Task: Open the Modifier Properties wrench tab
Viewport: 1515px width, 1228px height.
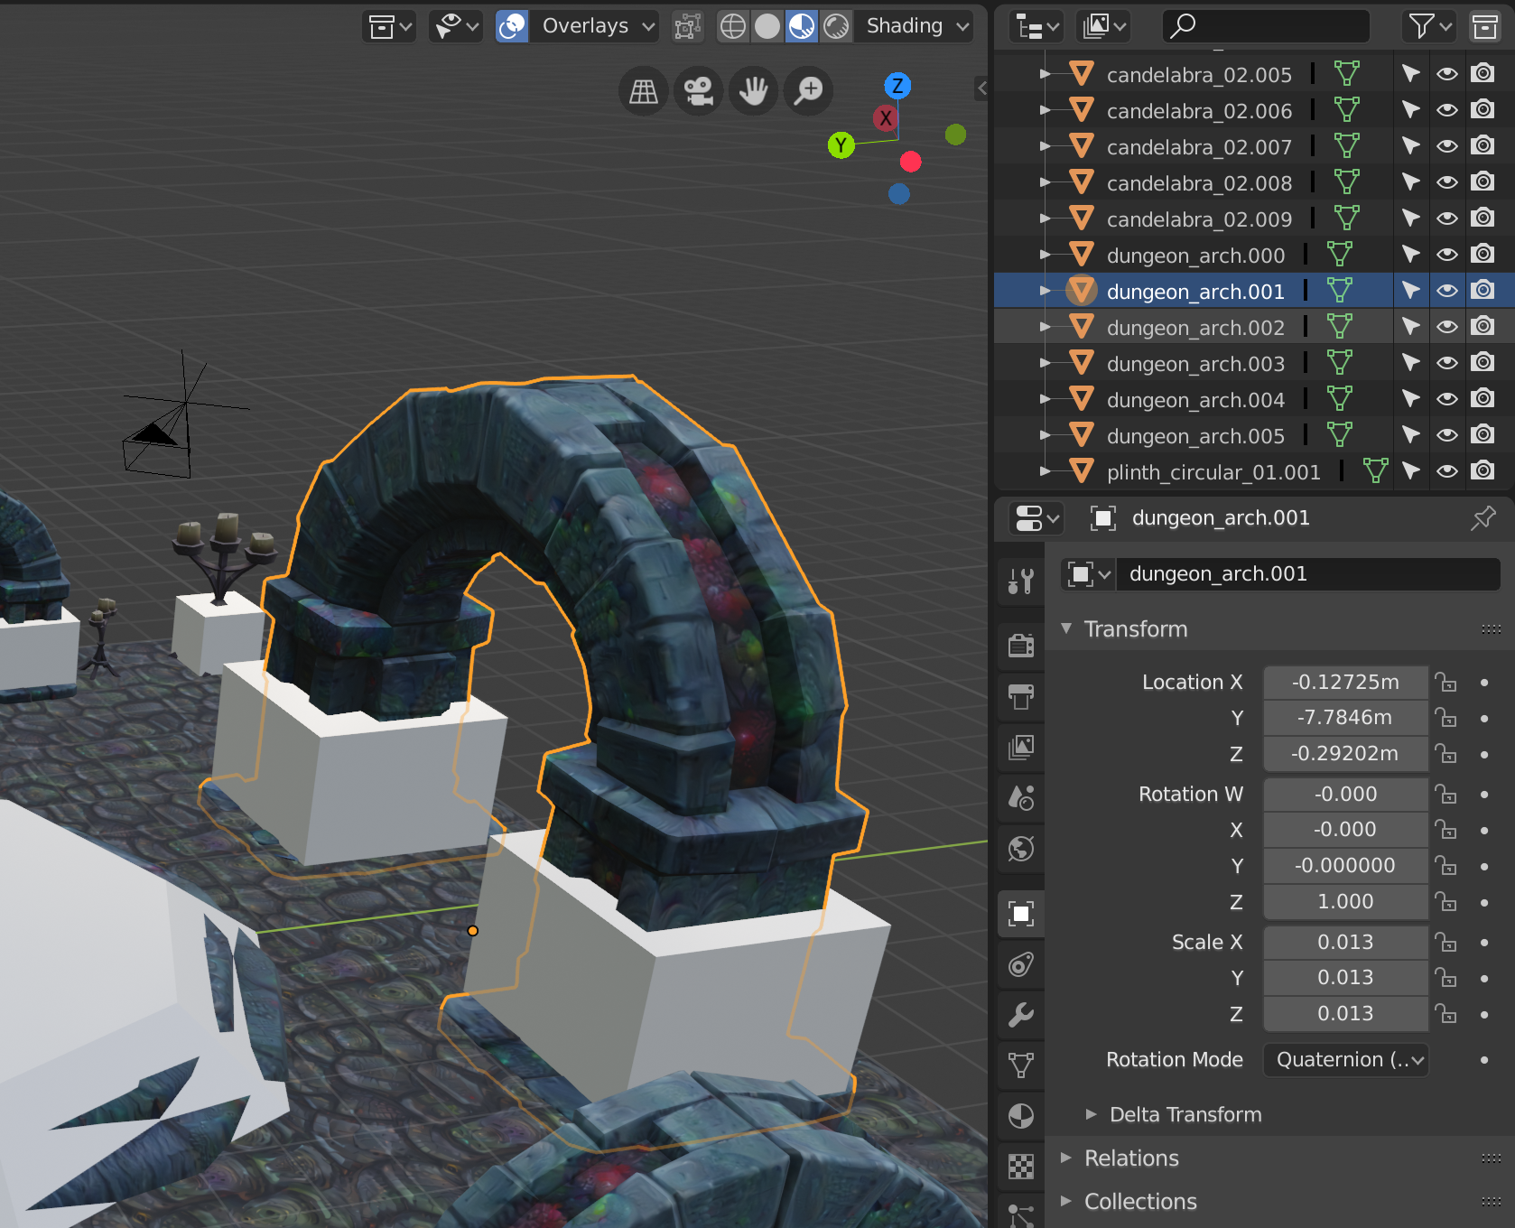Action: pyautogui.click(x=1020, y=1015)
